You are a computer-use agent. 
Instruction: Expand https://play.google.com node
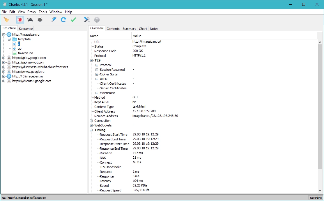(x=3, y=58)
